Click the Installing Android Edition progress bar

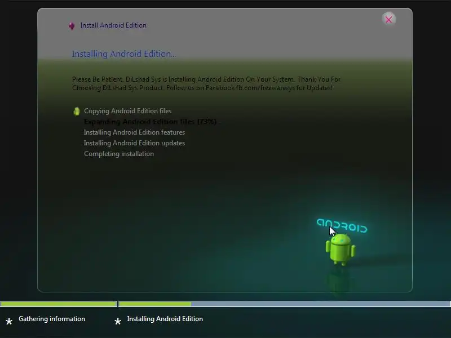tap(285, 304)
